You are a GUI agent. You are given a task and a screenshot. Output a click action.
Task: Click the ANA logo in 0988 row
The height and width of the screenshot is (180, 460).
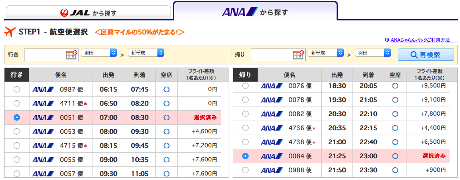(x=272, y=170)
